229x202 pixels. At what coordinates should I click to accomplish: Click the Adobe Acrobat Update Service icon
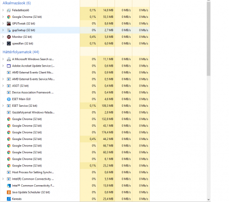point(9,66)
